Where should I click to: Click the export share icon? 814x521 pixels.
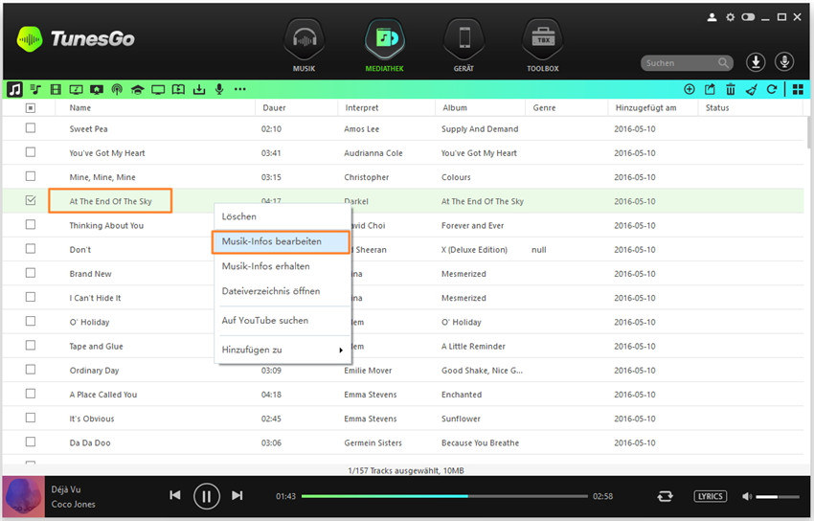coord(710,89)
